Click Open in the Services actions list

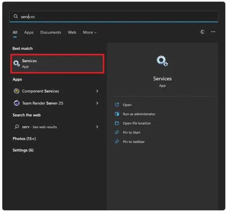tap(127, 105)
